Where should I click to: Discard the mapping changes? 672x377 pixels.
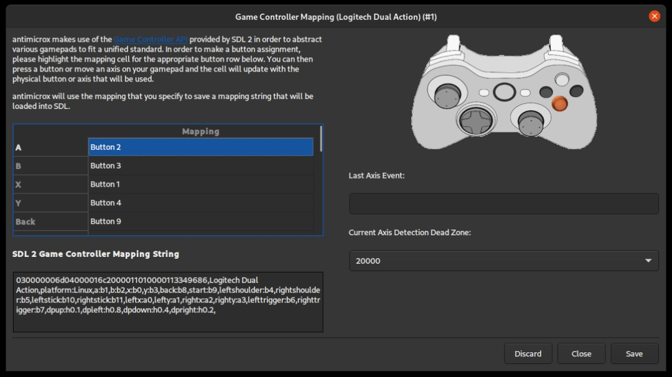click(x=528, y=353)
